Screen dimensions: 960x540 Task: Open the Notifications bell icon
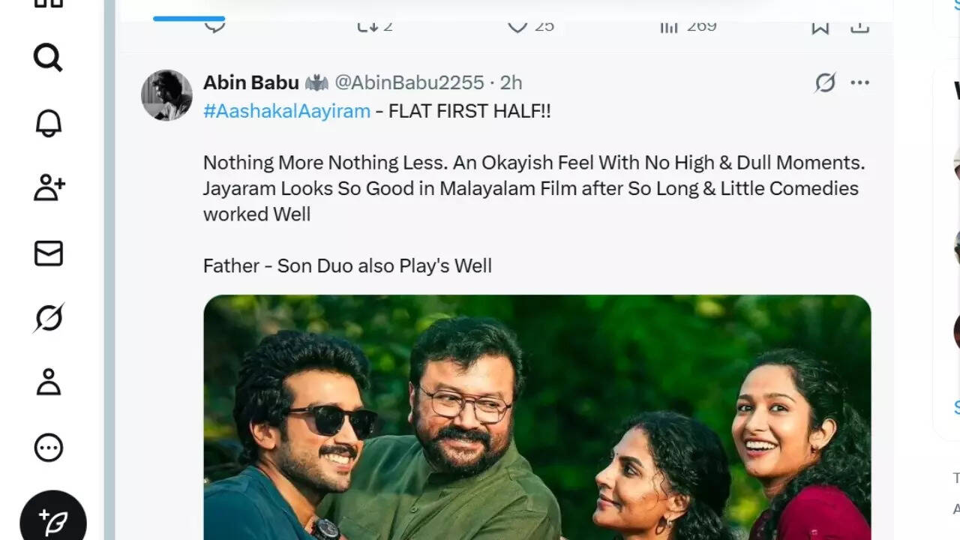click(48, 122)
